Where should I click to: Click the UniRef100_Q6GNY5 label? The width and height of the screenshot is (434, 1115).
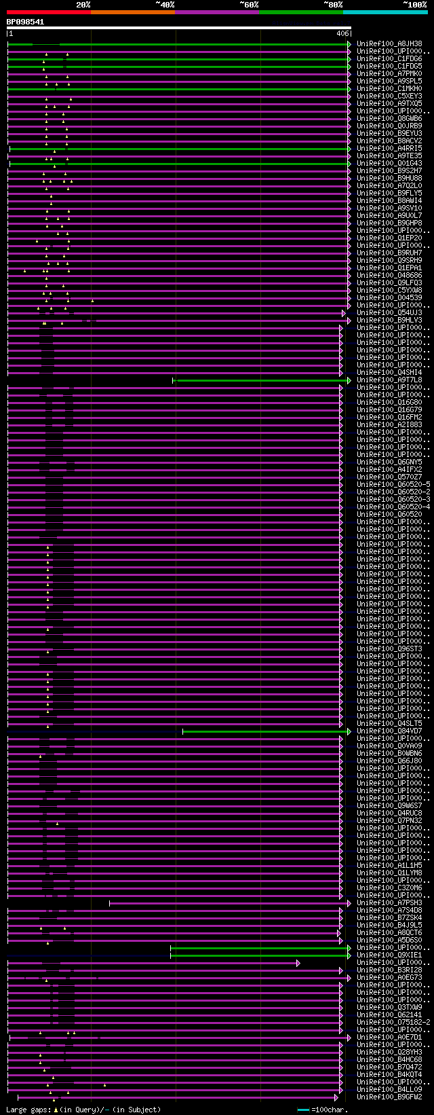(389, 462)
